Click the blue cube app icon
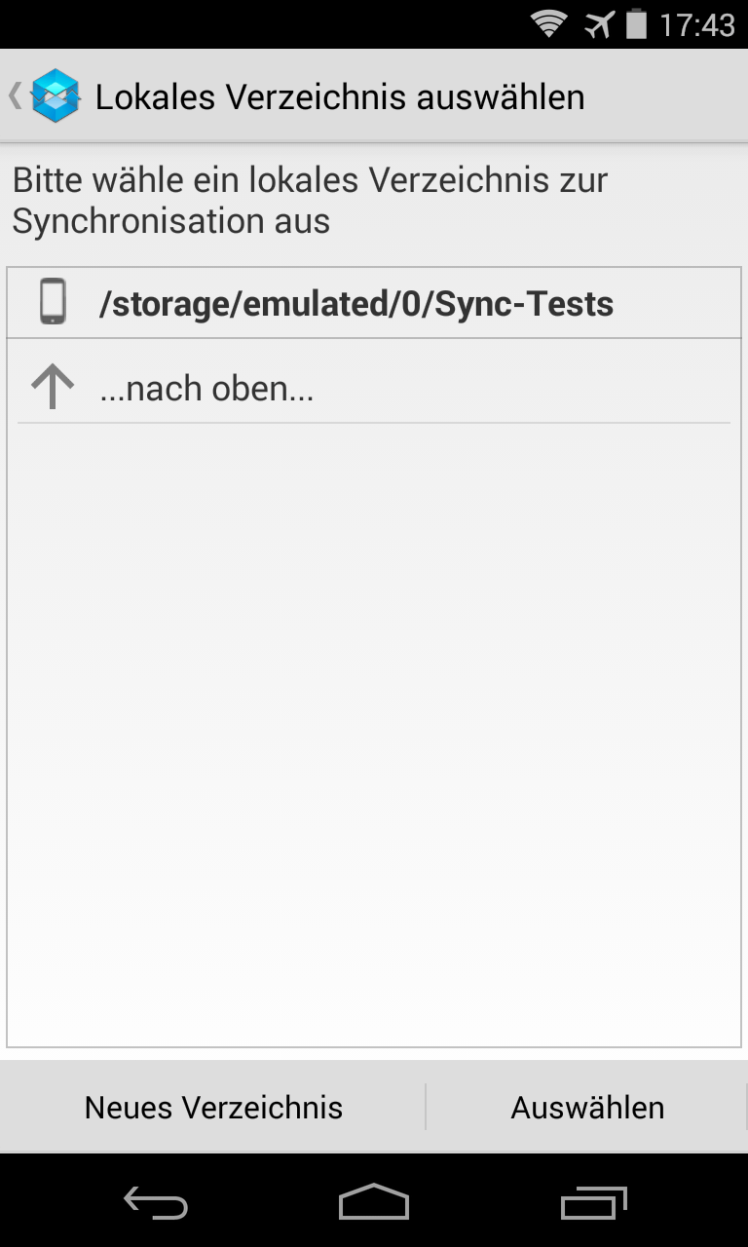Image resolution: width=748 pixels, height=1247 pixels. coord(55,96)
